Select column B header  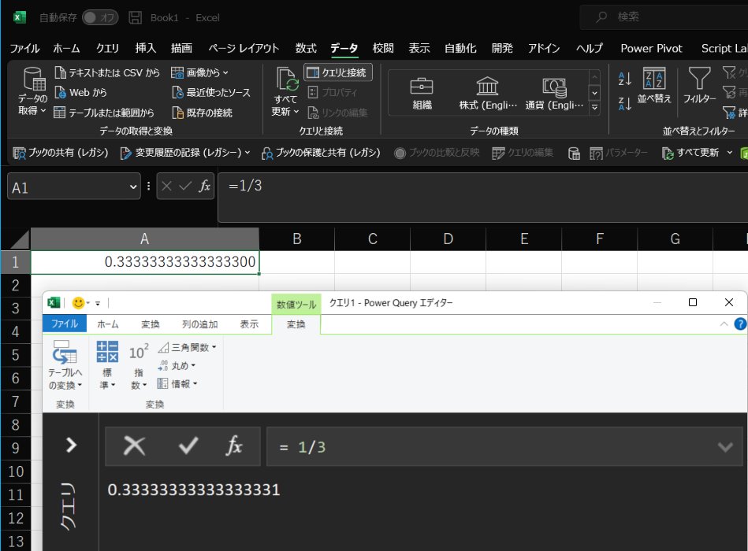[296, 239]
